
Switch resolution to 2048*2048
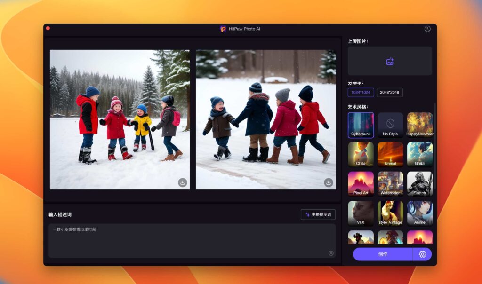click(391, 92)
